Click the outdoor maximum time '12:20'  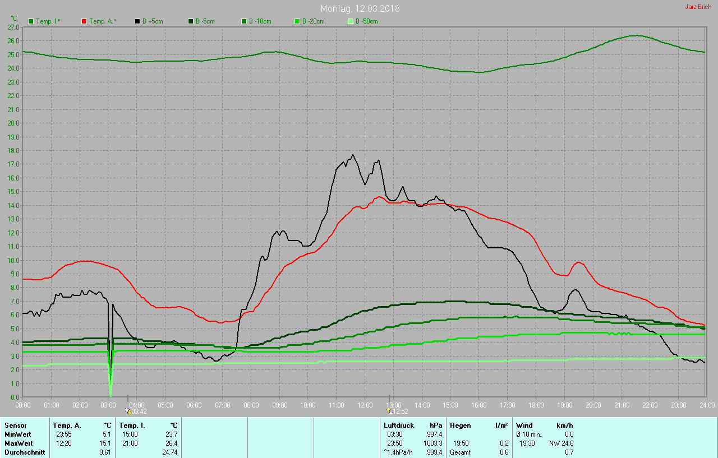[63, 443]
